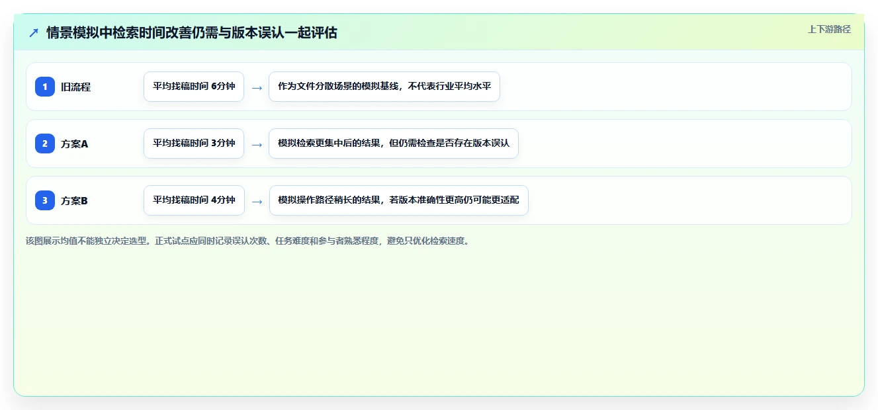Click the arrow in the 方案A row
This screenshot has height=410, width=878.
click(257, 144)
